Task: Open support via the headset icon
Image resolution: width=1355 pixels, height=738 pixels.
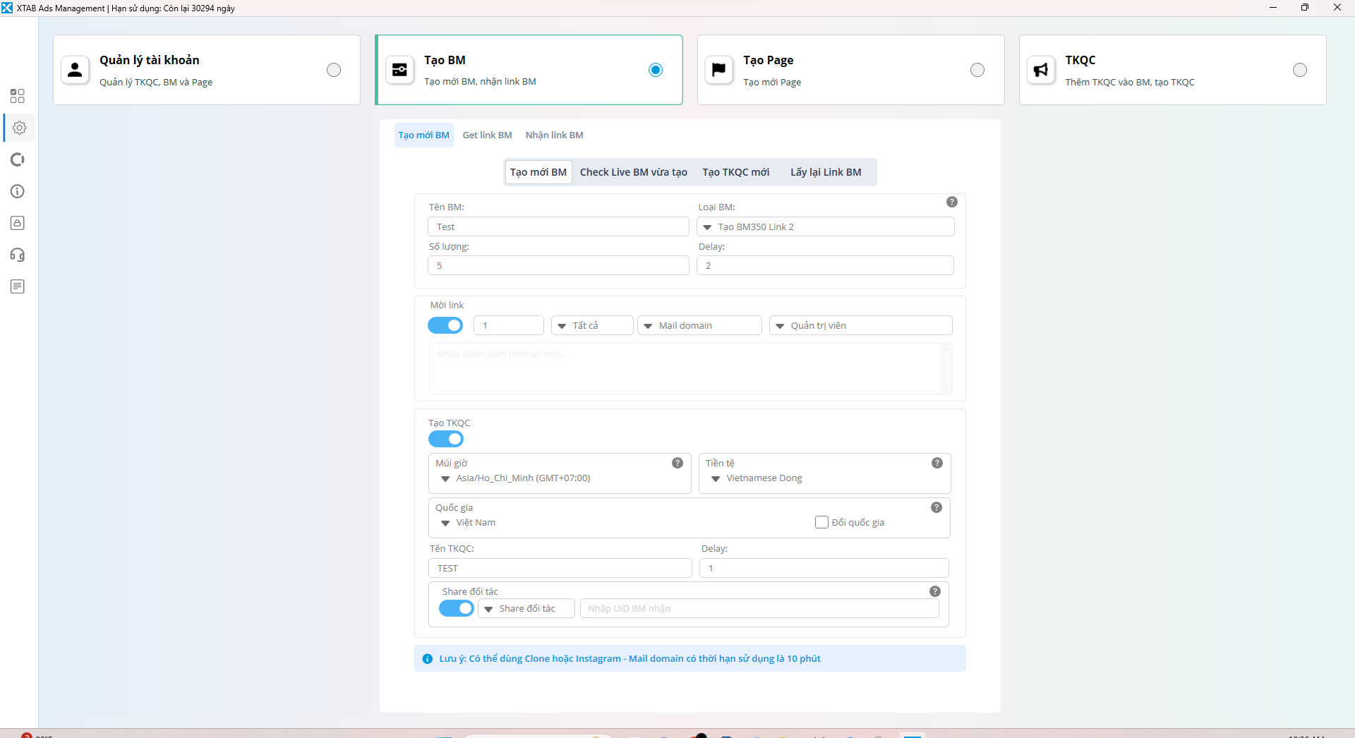Action: (18, 255)
